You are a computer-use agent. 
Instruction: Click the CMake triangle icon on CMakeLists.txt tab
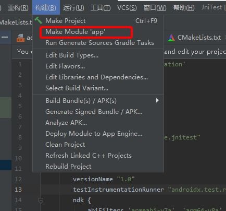coord(171,38)
